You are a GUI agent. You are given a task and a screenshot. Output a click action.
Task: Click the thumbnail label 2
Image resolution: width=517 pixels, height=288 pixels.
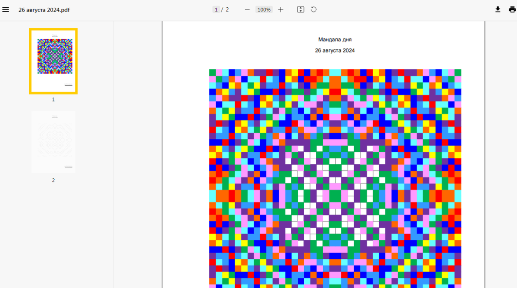pyautogui.click(x=53, y=180)
